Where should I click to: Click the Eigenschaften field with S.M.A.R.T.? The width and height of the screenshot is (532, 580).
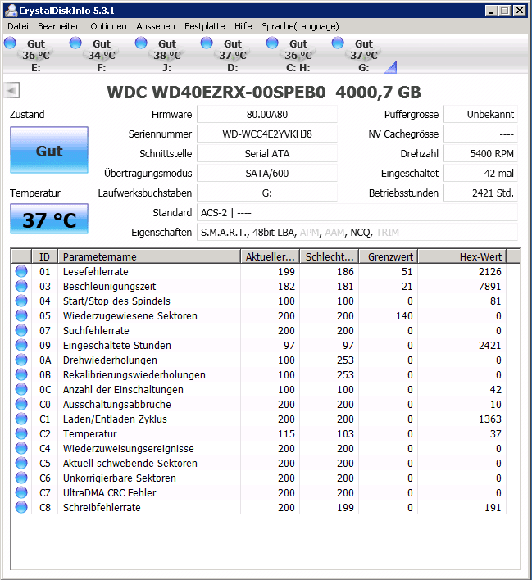point(357,233)
